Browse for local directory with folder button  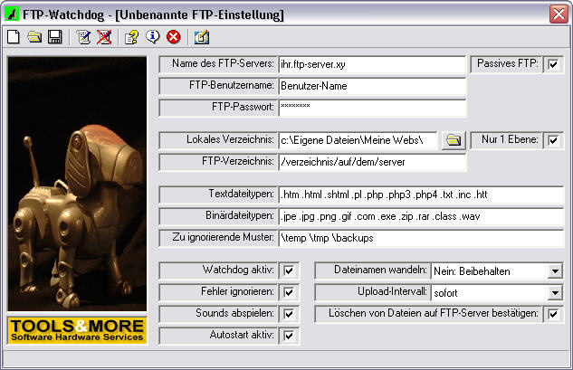(x=454, y=140)
